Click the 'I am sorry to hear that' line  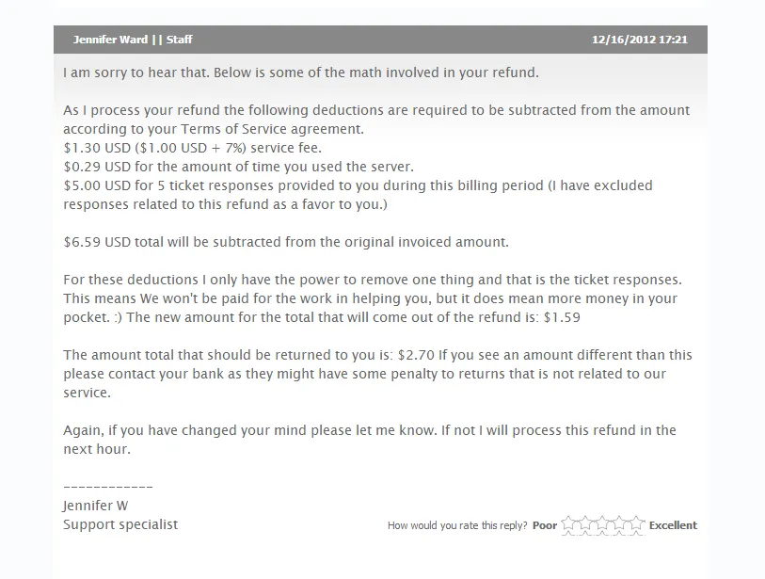coord(301,72)
